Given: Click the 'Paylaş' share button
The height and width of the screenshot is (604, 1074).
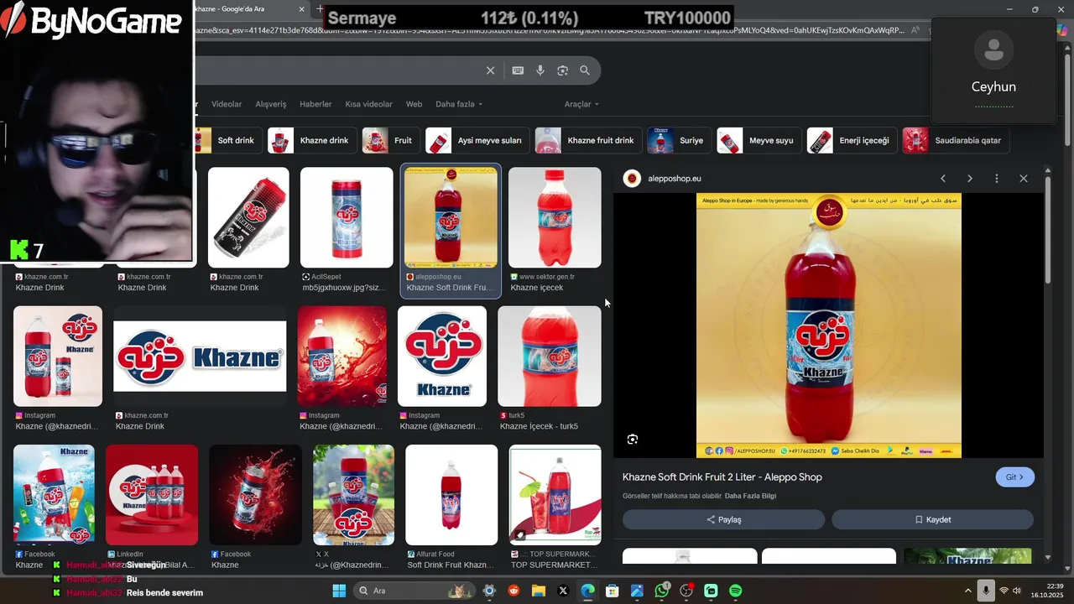Looking at the screenshot, I should [x=723, y=520].
